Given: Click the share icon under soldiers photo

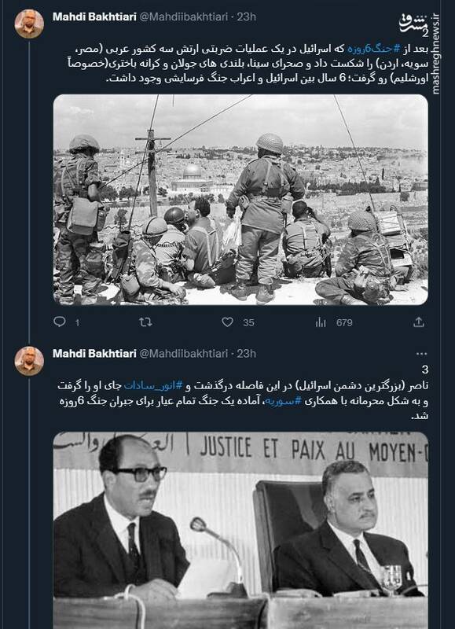Looking at the screenshot, I should click(419, 322).
